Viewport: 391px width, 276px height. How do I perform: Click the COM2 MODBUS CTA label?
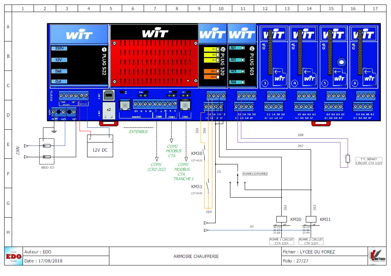click(x=172, y=151)
